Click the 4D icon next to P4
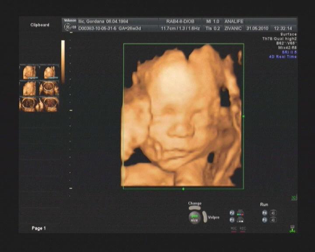 [x=273, y=213]
